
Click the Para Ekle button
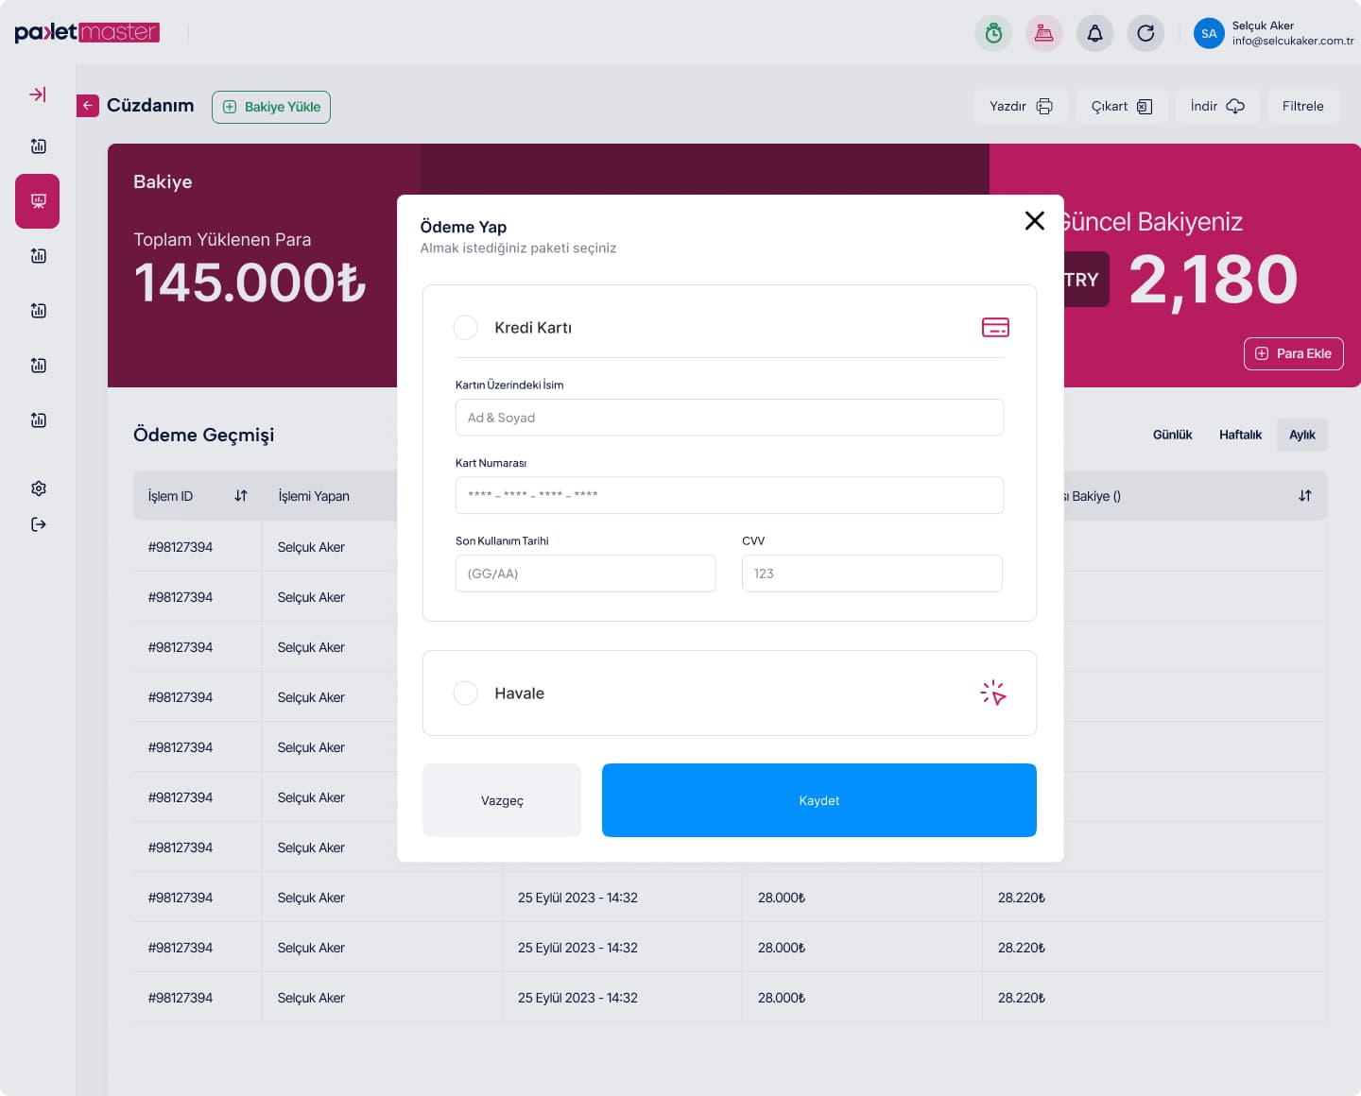point(1293,353)
